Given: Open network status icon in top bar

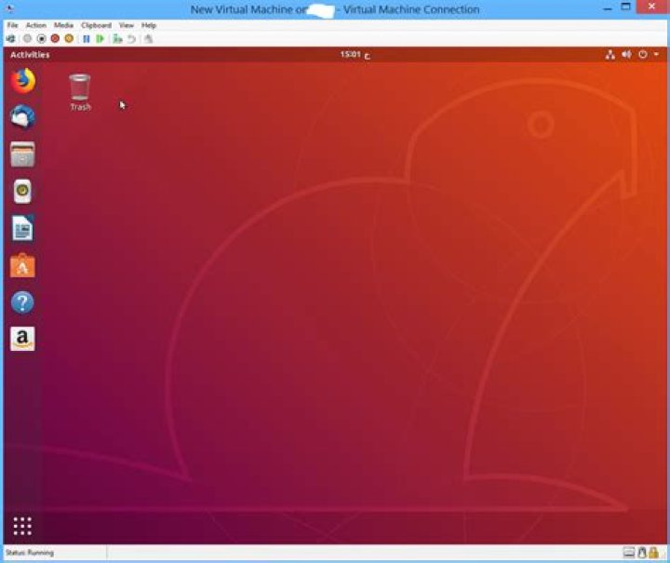Looking at the screenshot, I should (610, 55).
